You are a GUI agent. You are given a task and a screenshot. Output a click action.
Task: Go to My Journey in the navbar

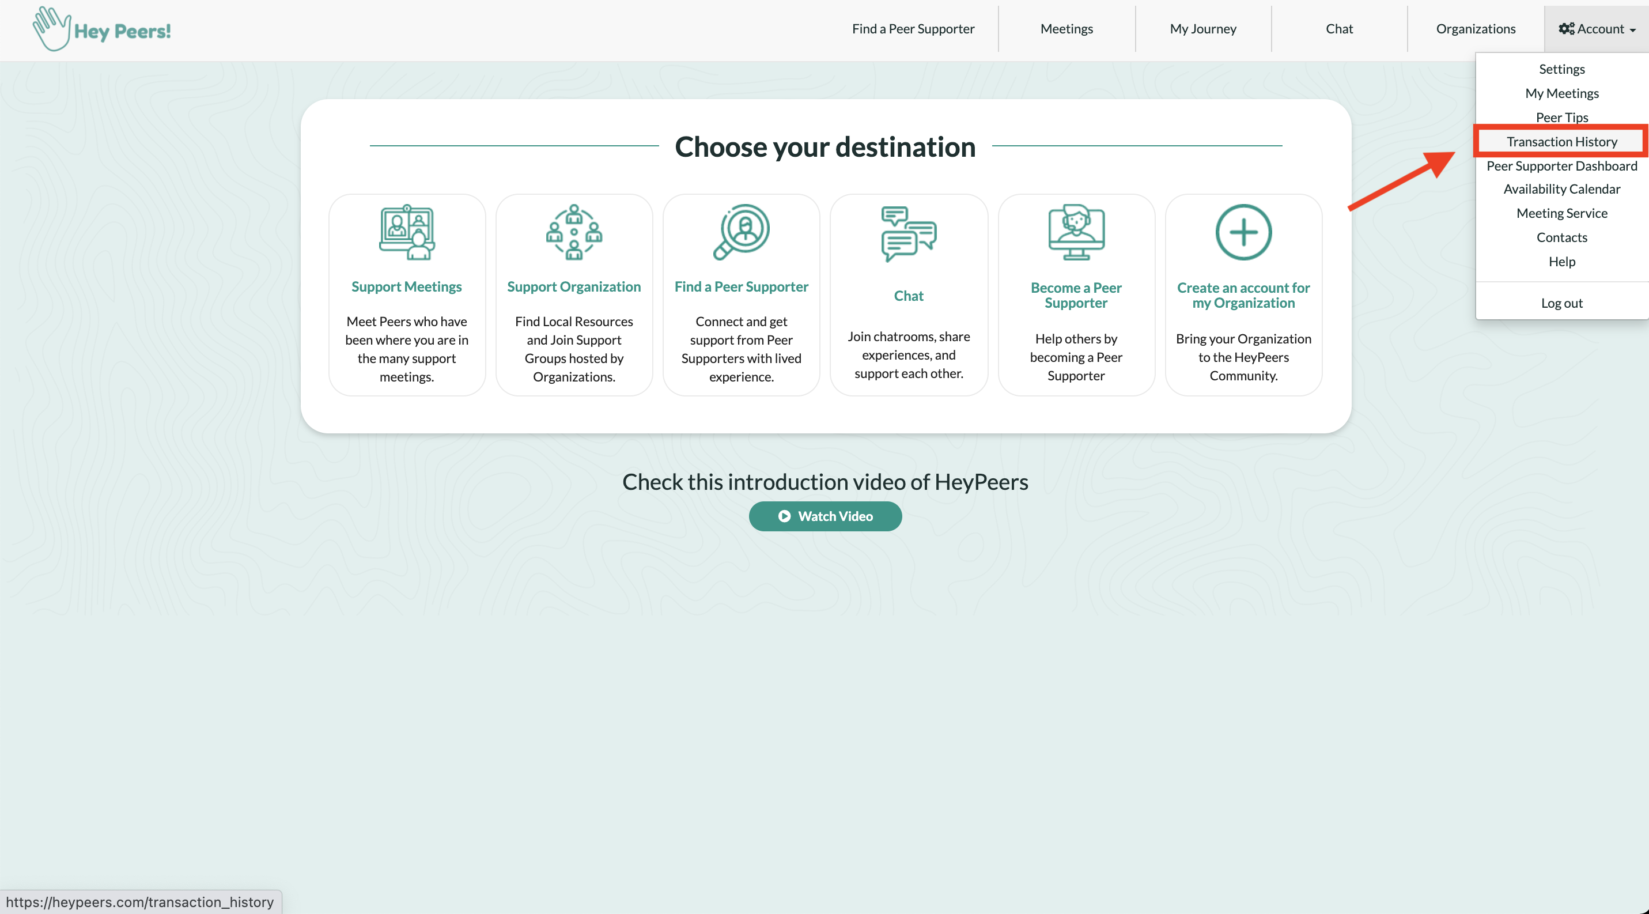click(1203, 29)
